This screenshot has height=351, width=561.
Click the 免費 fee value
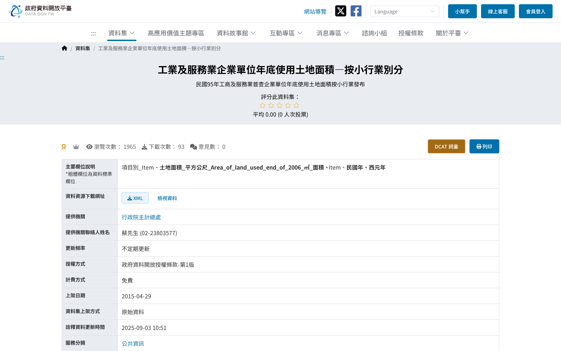(x=127, y=280)
